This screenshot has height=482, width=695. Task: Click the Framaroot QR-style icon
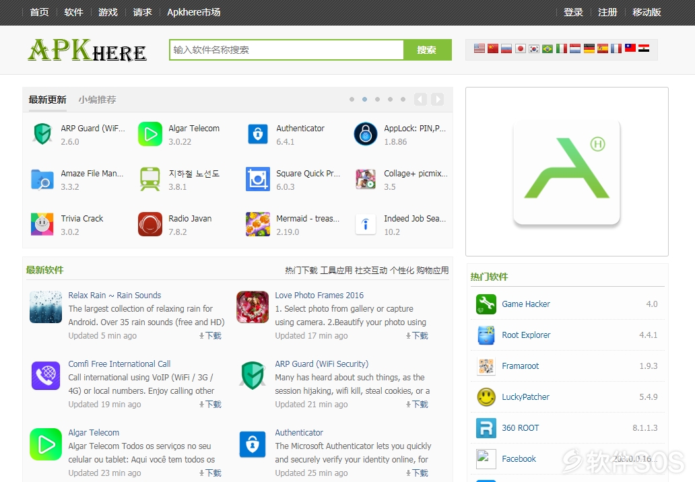(x=486, y=366)
